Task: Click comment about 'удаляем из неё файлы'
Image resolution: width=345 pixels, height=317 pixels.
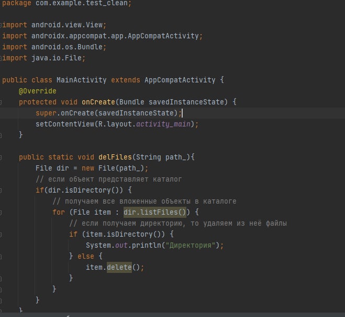Action: point(178,223)
